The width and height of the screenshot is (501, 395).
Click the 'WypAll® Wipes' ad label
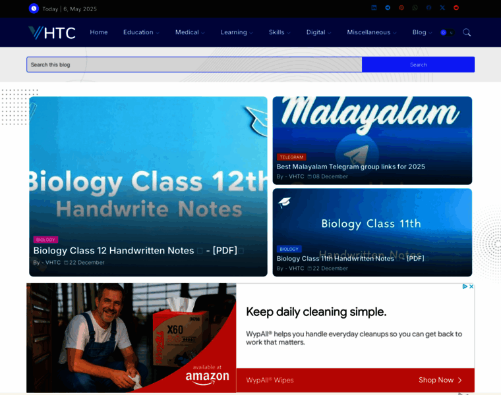(x=270, y=380)
